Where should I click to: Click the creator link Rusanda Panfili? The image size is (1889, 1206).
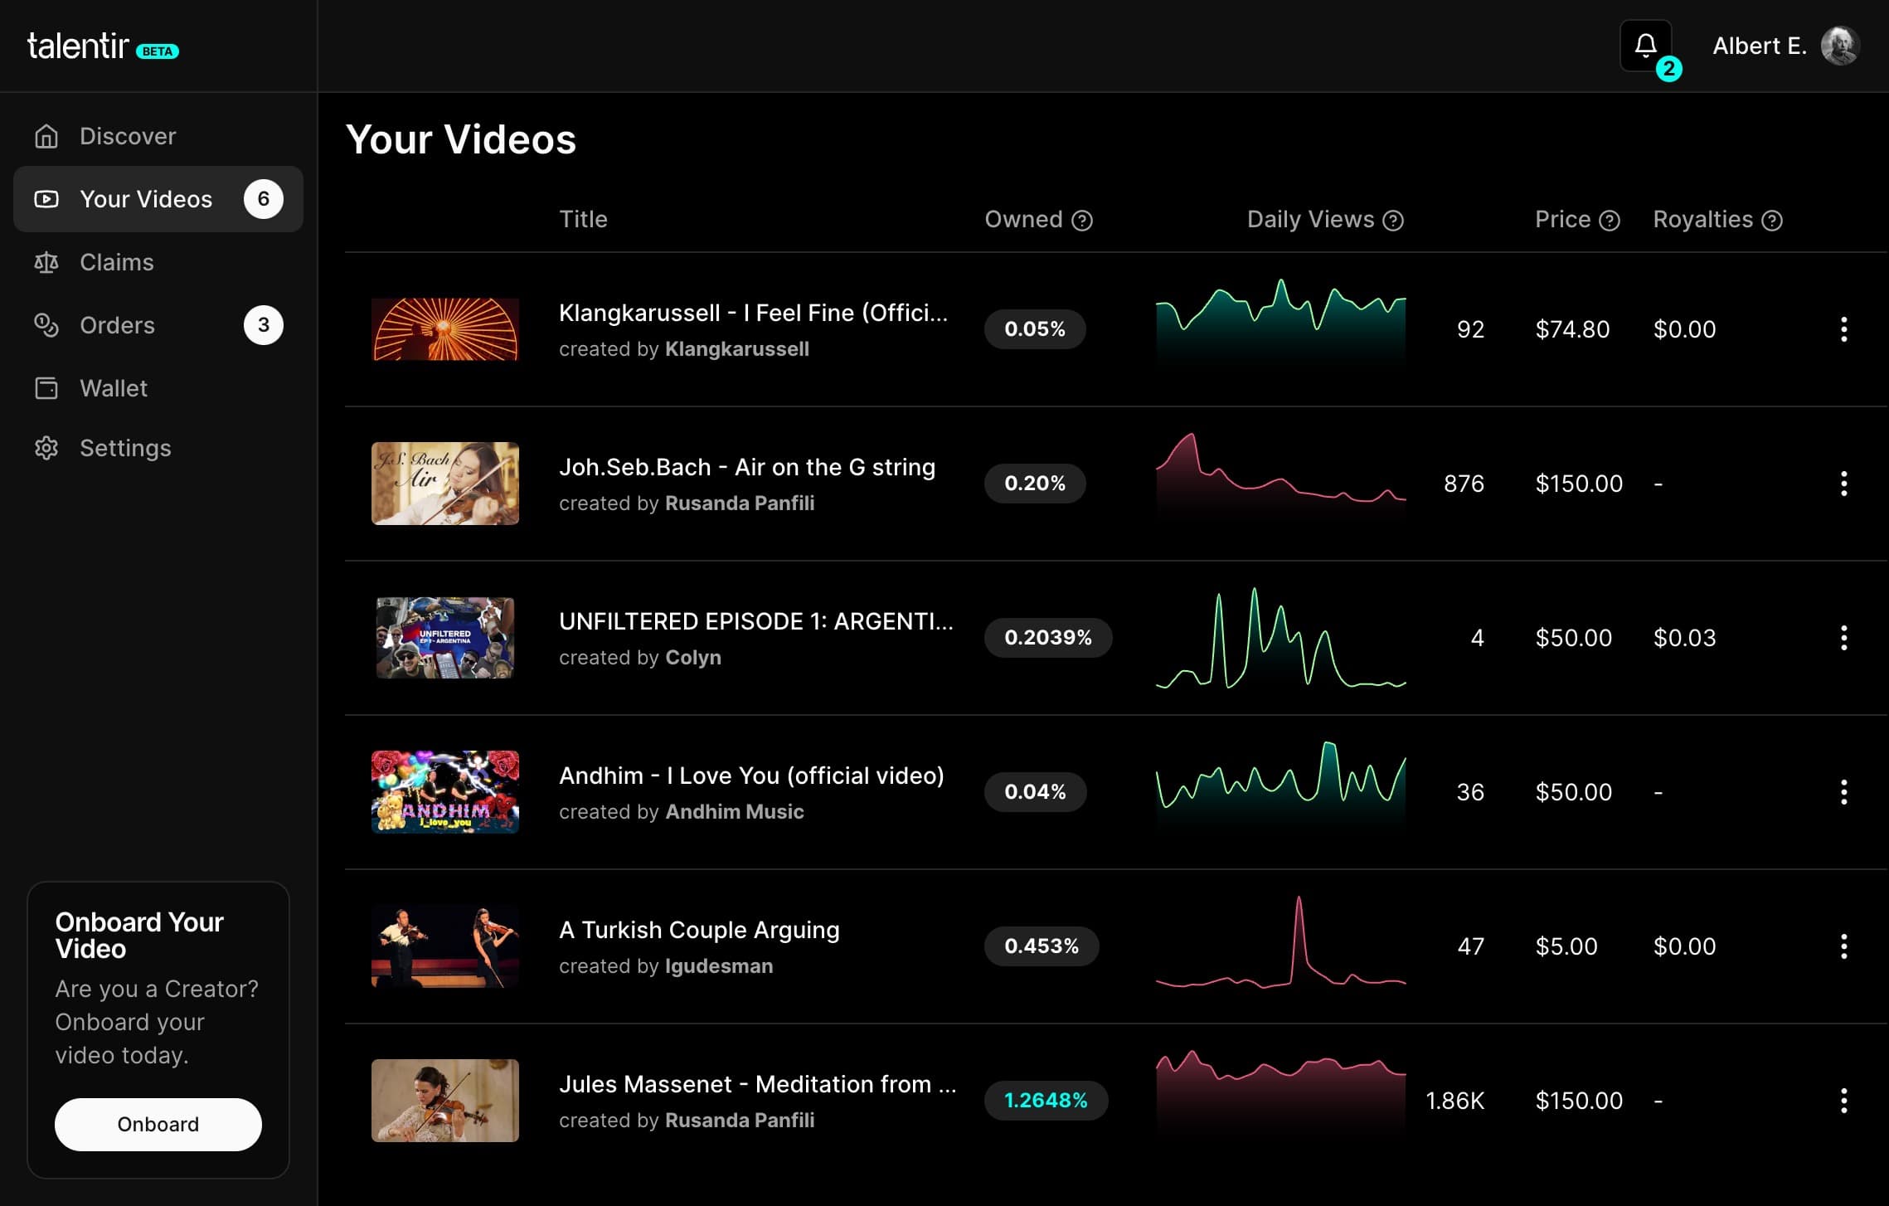click(x=739, y=503)
